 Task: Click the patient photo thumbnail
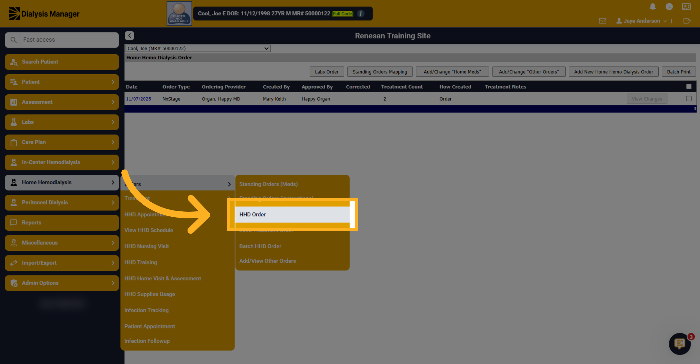[179, 13]
